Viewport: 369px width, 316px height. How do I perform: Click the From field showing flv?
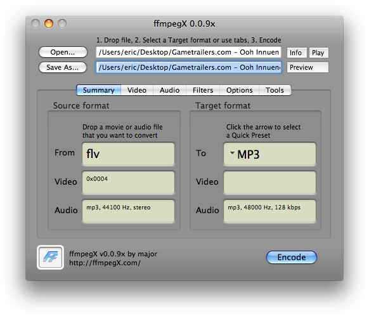click(128, 154)
